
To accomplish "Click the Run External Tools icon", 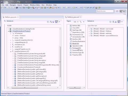I will click(33, 8).
